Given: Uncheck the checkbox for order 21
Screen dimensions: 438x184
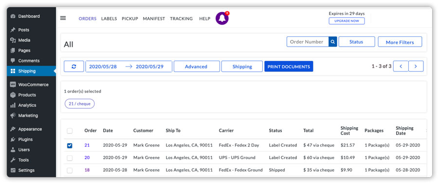Looking at the screenshot, I should (x=70, y=146).
